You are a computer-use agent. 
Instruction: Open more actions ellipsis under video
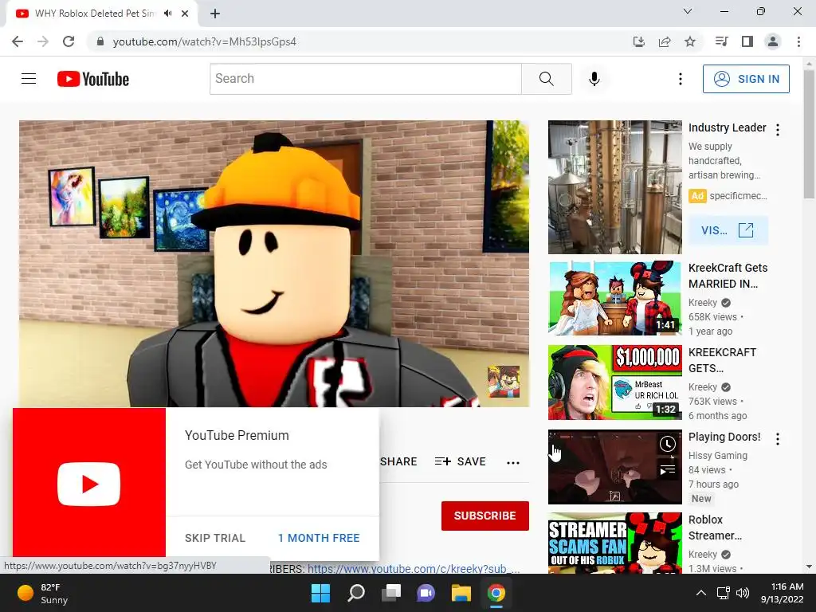point(513,463)
